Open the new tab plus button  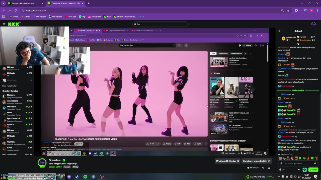coord(89,3)
